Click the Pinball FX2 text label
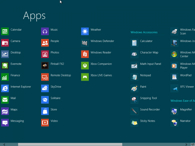Screen dimensions: 195x146 click(x=57, y=64)
